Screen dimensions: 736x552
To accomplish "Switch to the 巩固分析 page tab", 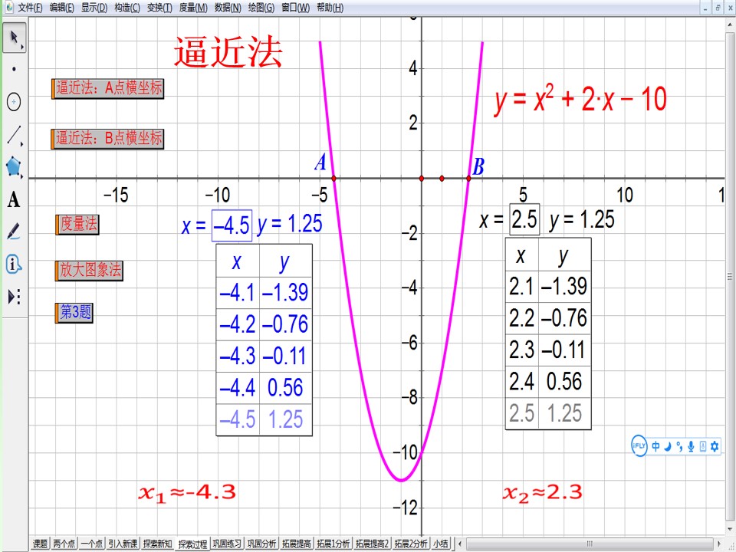I will (x=262, y=544).
